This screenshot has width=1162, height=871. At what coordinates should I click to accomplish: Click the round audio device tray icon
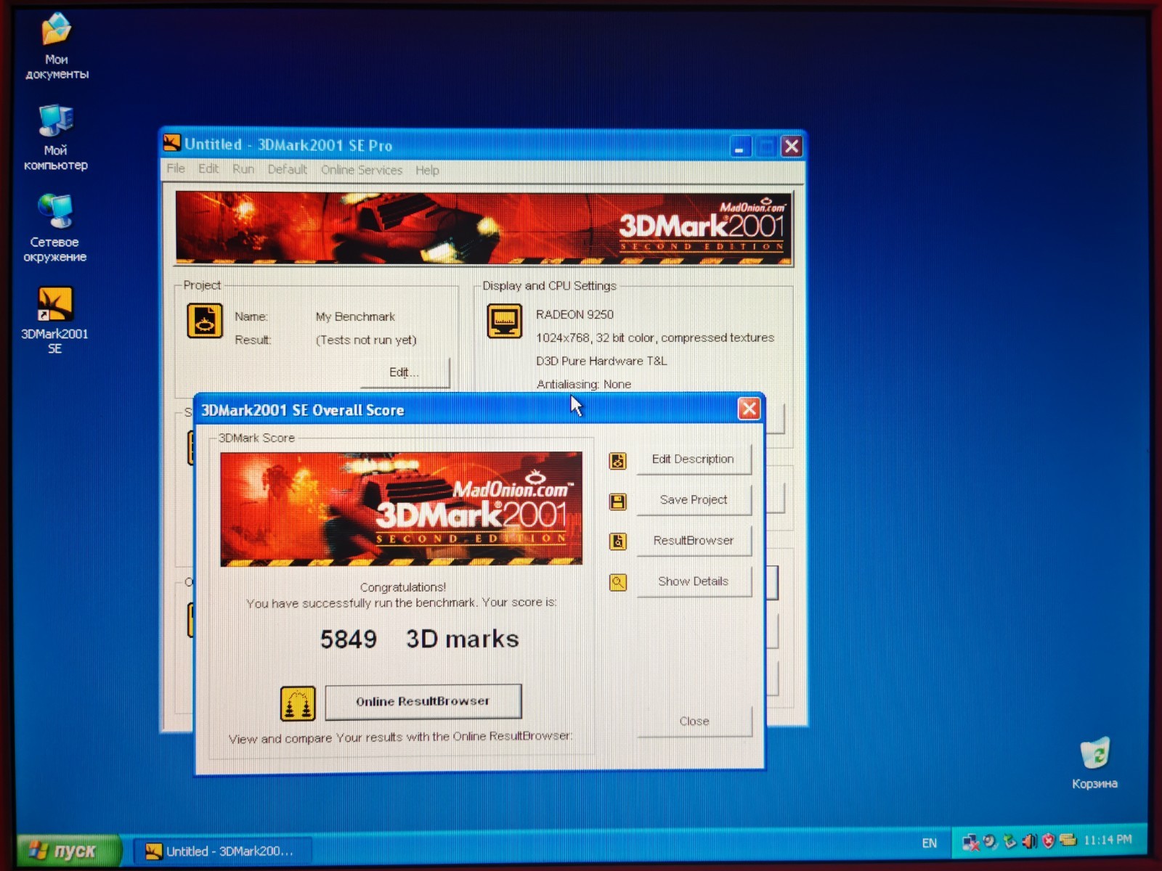tap(990, 842)
